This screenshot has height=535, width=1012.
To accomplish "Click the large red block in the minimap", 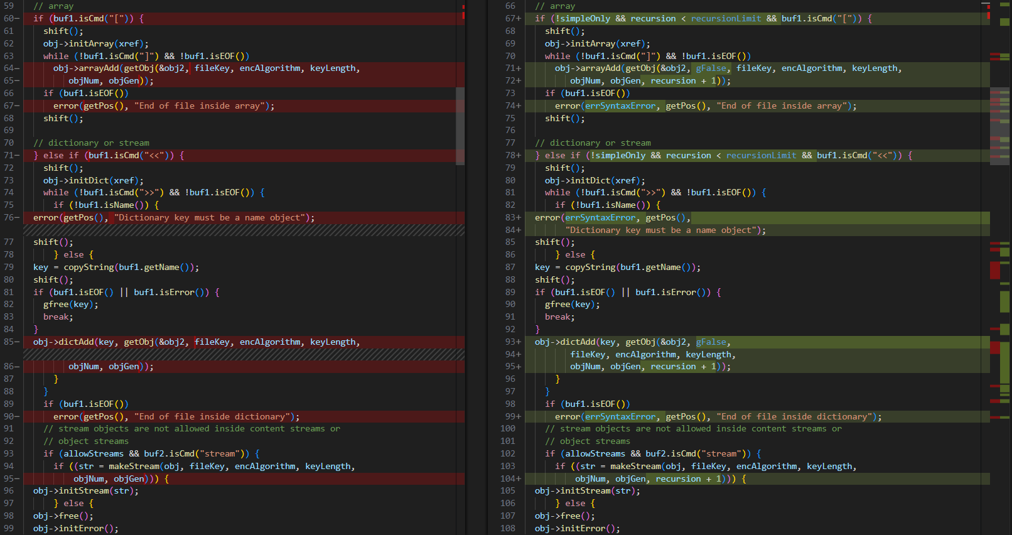I will [x=995, y=270].
